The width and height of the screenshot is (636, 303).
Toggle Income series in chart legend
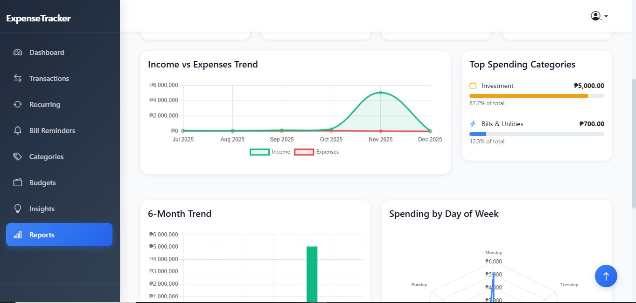coord(270,152)
